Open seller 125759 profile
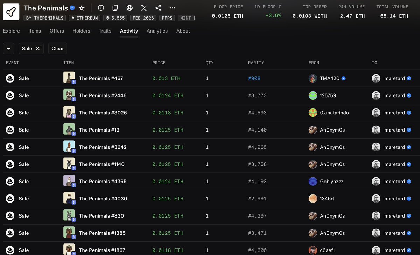The height and width of the screenshot is (255, 420). pos(328,95)
